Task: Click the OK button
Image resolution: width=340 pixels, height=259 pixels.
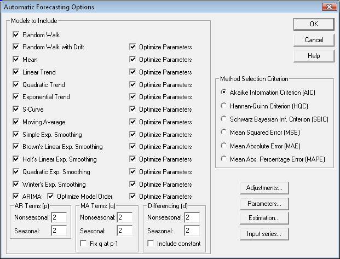Action: (314, 24)
